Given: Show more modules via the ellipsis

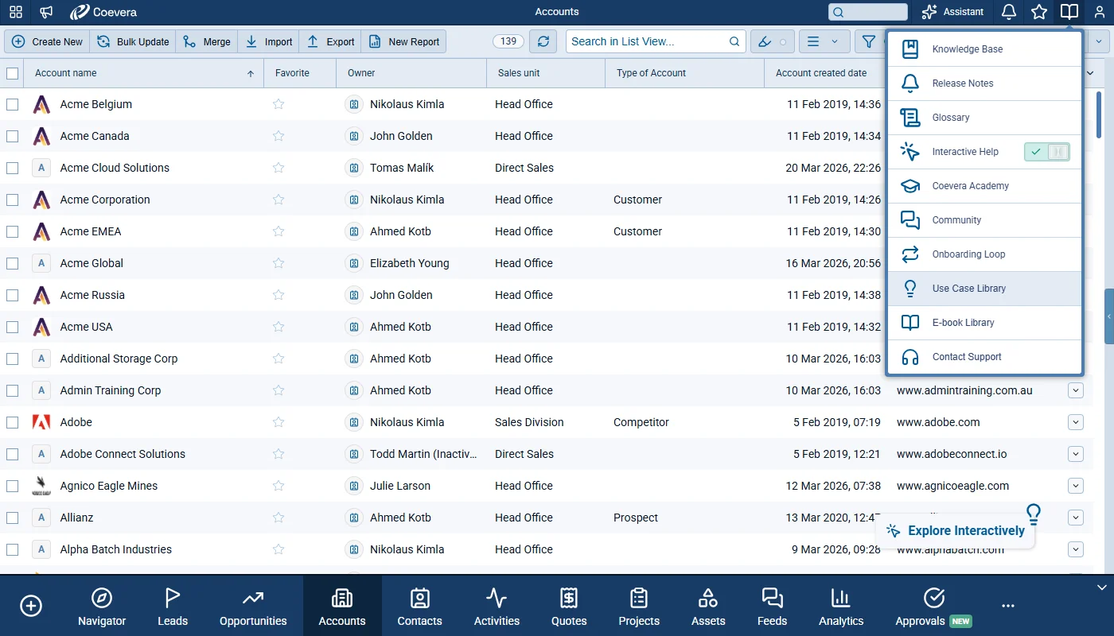Looking at the screenshot, I should click(x=1008, y=606).
